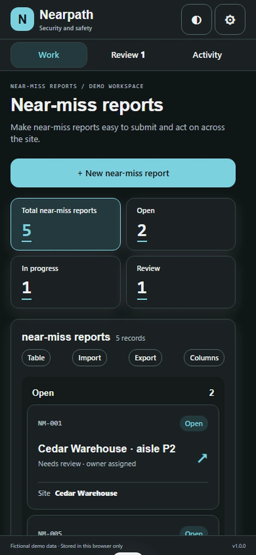Toggle the contrast theme icon
The image size is (256, 555).
click(196, 20)
